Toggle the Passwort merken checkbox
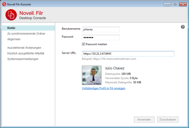 point(83,44)
